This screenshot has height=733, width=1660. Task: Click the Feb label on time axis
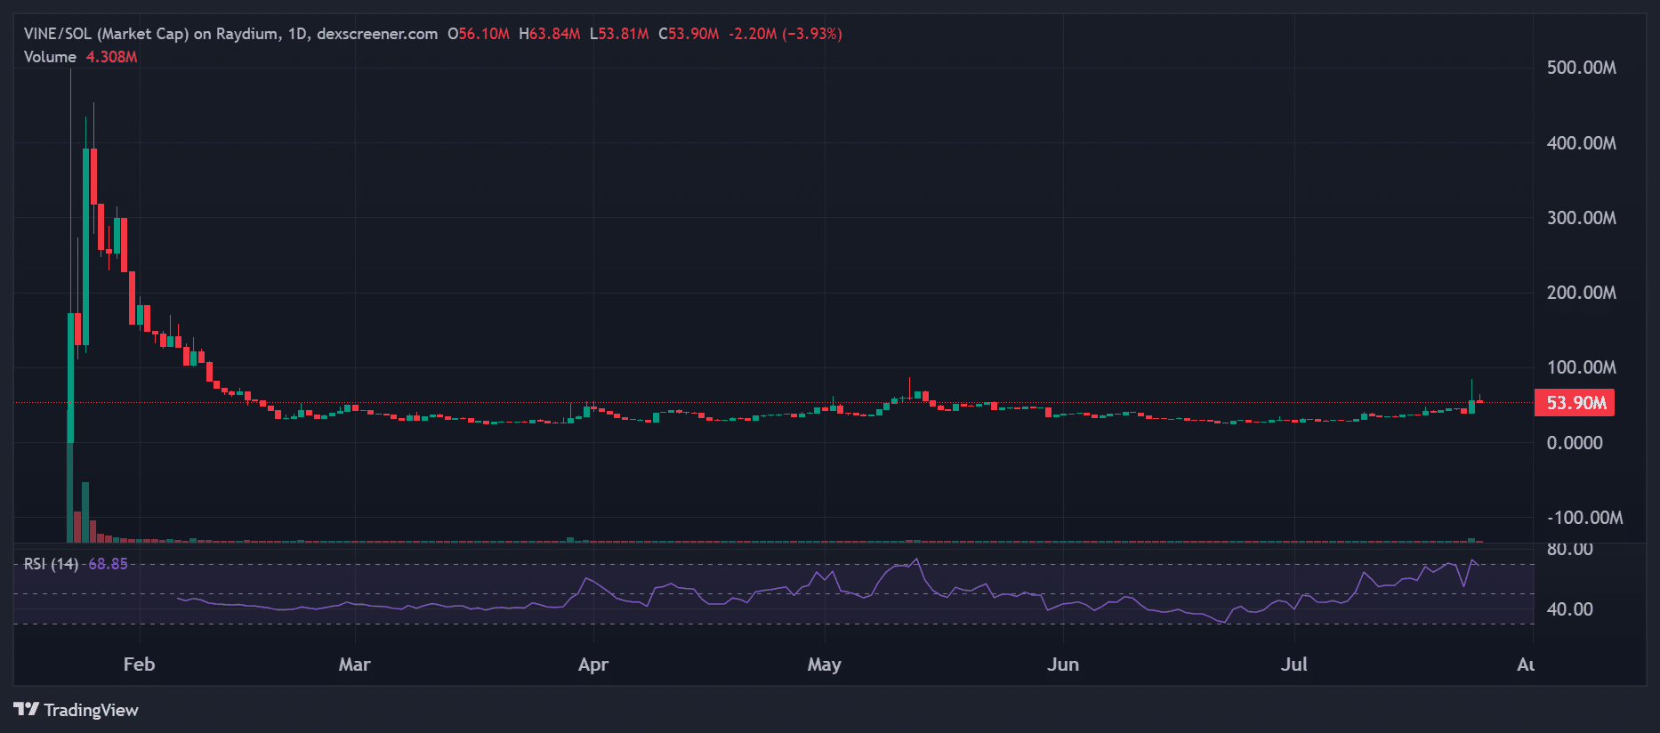tap(139, 665)
